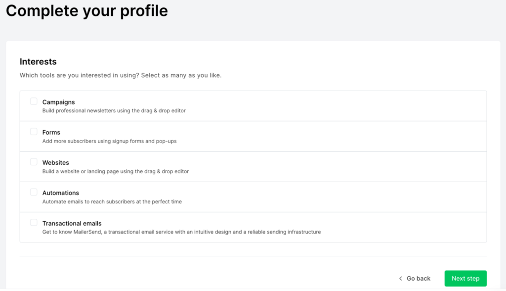Select the Transactional emails row
Screen dimensions: 506x291
72,223
